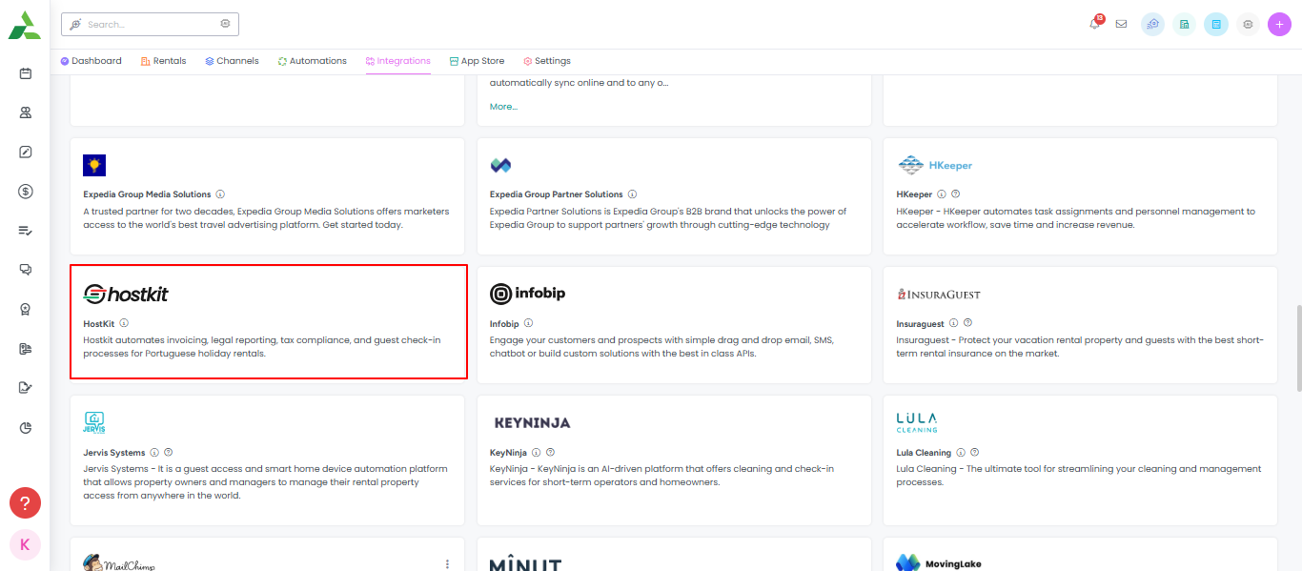Click the Lula Cleaning logo
Image resolution: width=1302 pixels, height=571 pixels.
click(x=917, y=422)
